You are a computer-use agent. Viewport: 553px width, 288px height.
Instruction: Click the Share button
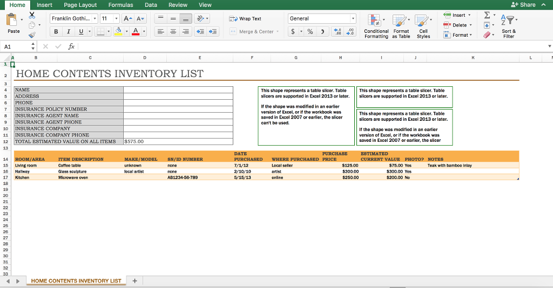coord(524,5)
